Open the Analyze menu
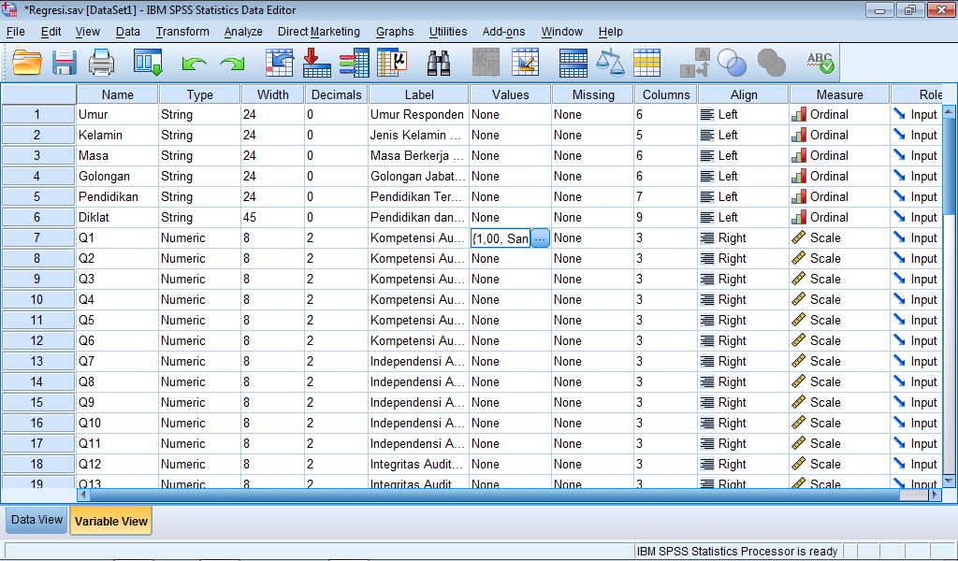This screenshot has width=958, height=561. (243, 32)
